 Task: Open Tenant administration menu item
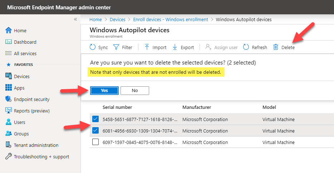tap(36, 145)
